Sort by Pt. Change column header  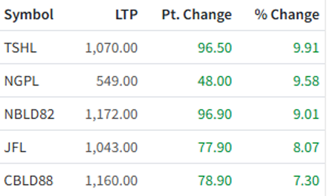(197, 15)
